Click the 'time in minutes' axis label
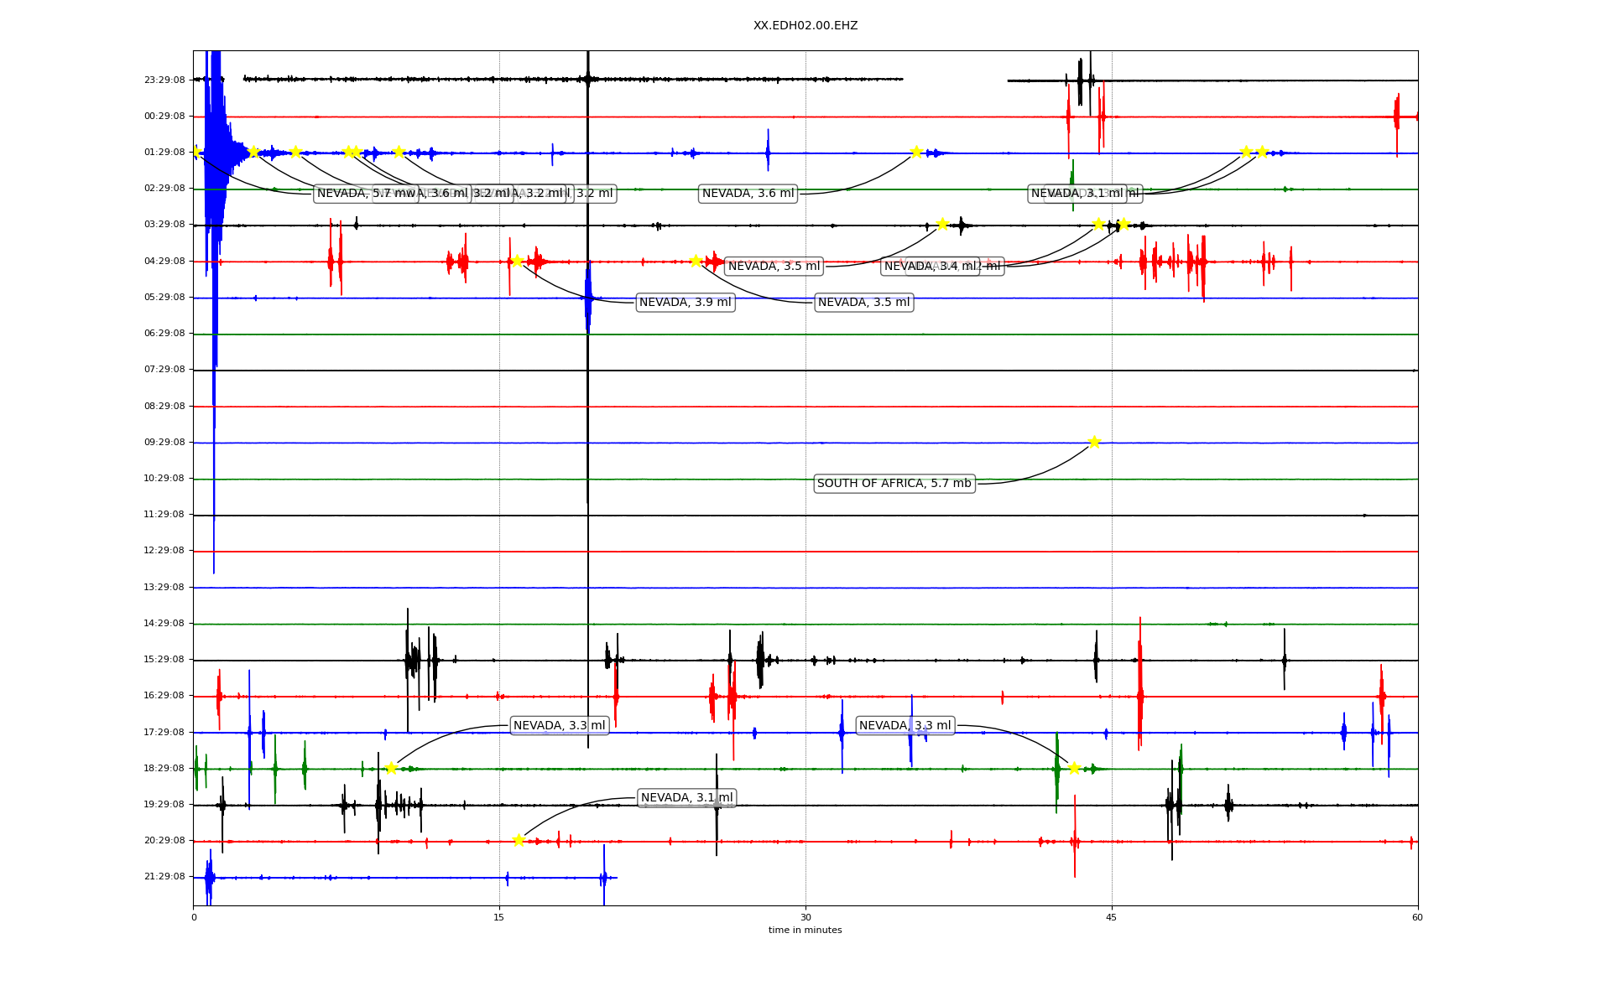This screenshot has height=1006, width=1611. (x=805, y=930)
